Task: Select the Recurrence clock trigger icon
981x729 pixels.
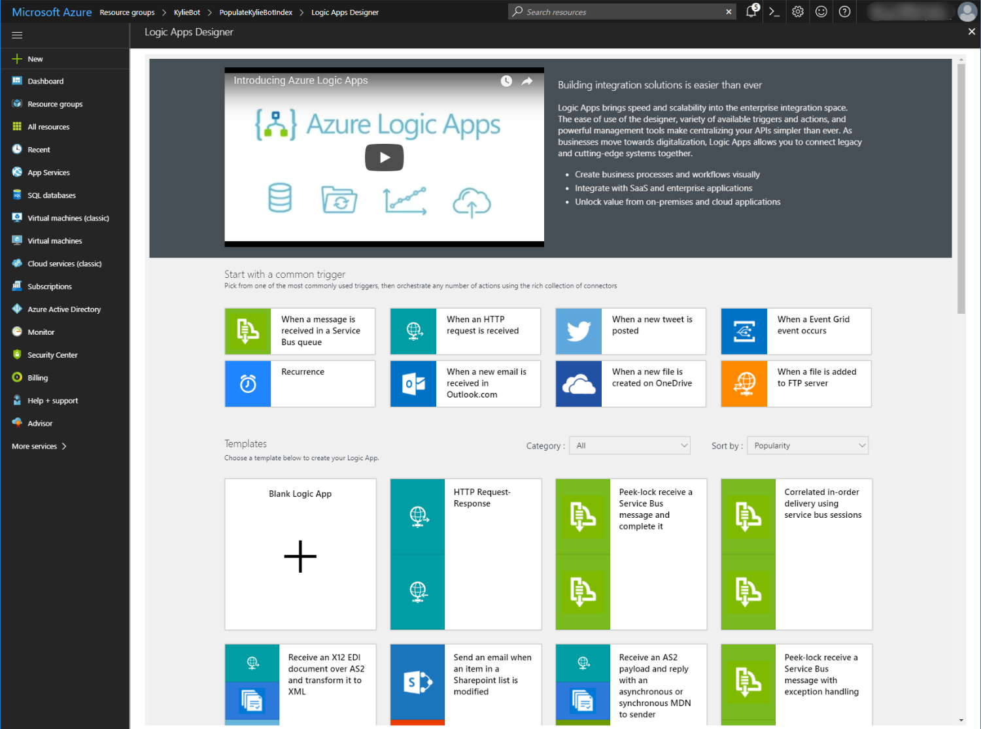Action: click(248, 384)
